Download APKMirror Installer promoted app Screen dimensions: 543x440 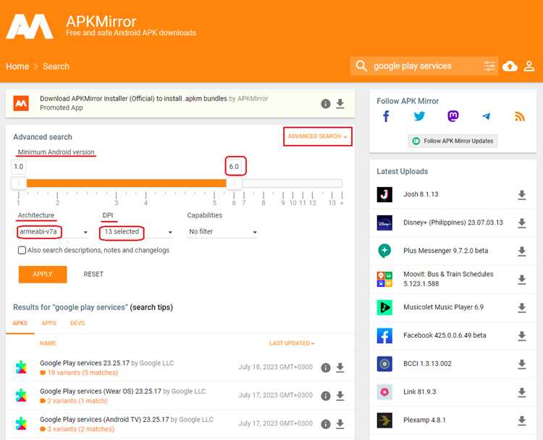340,104
